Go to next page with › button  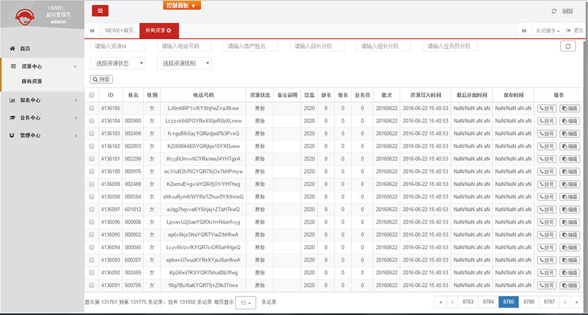coord(565,302)
